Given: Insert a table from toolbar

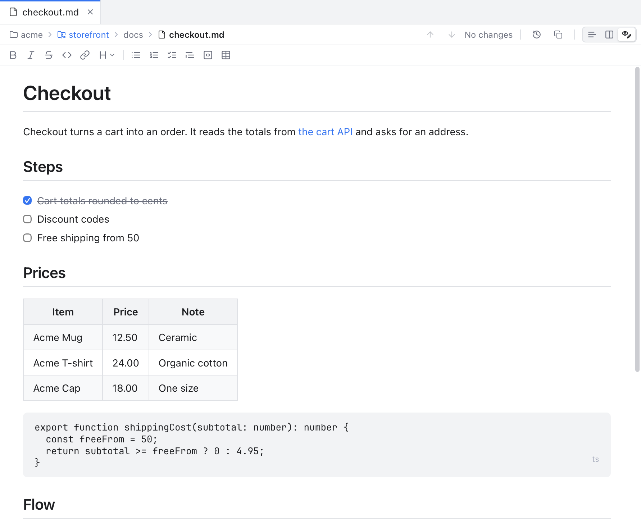Looking at the screenshot, I should pyautogui.click(x=226, y=55).
